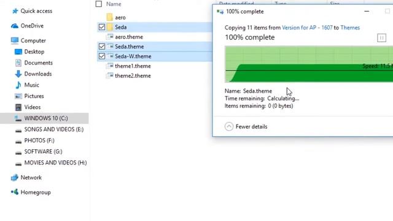Click the WINDOWS 10 (C:) drive icon
This screenshot has height=221, width=393.
(18, 118)
